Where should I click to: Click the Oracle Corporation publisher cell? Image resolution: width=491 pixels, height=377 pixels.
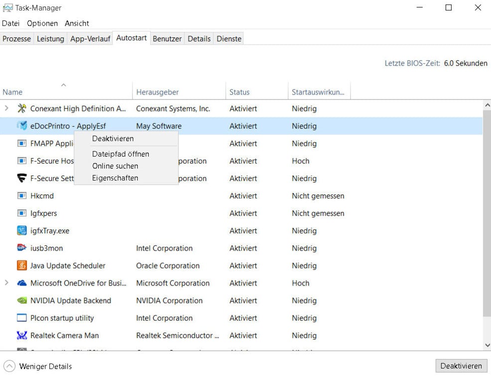pos(167,266)
